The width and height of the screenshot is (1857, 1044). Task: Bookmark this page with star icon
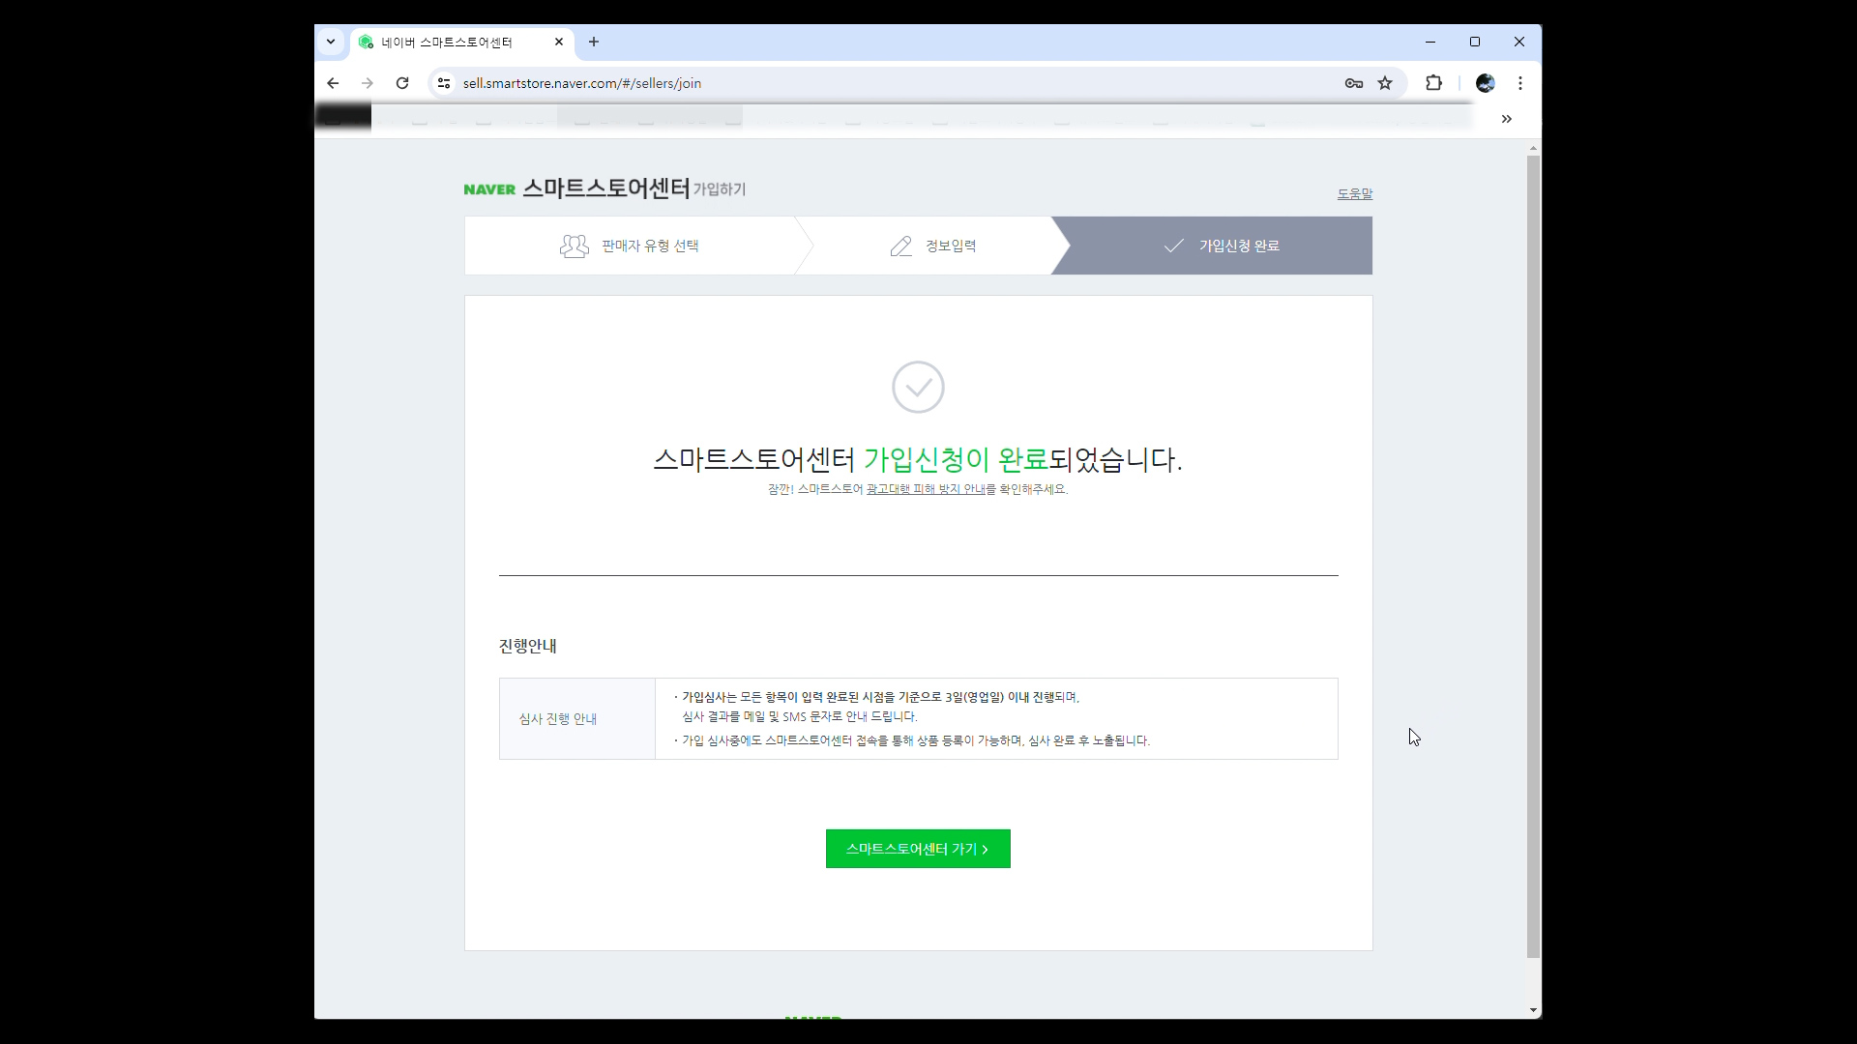1385,83
